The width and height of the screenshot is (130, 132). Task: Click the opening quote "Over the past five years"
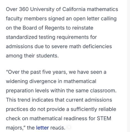36,72
